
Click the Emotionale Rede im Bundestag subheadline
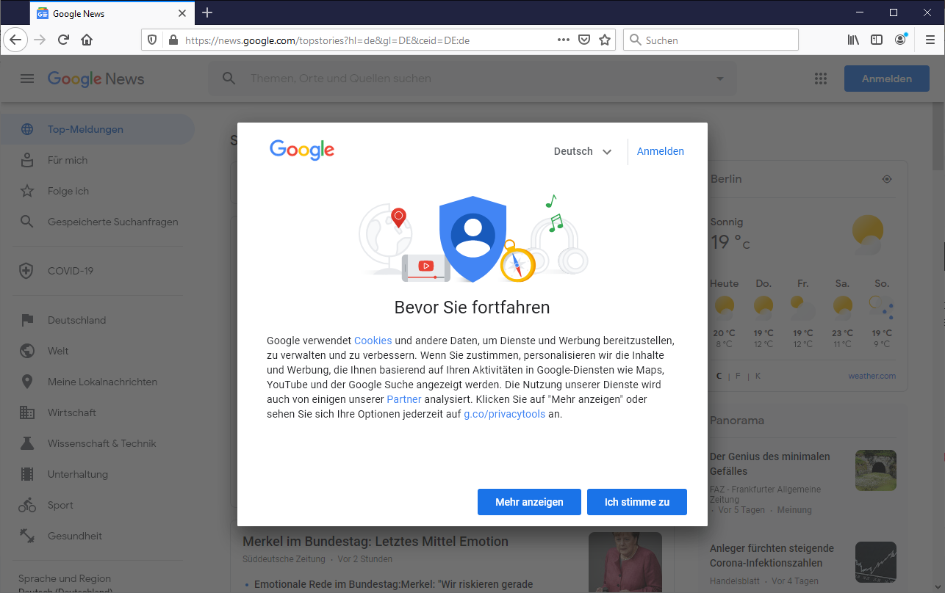(393, 585)
